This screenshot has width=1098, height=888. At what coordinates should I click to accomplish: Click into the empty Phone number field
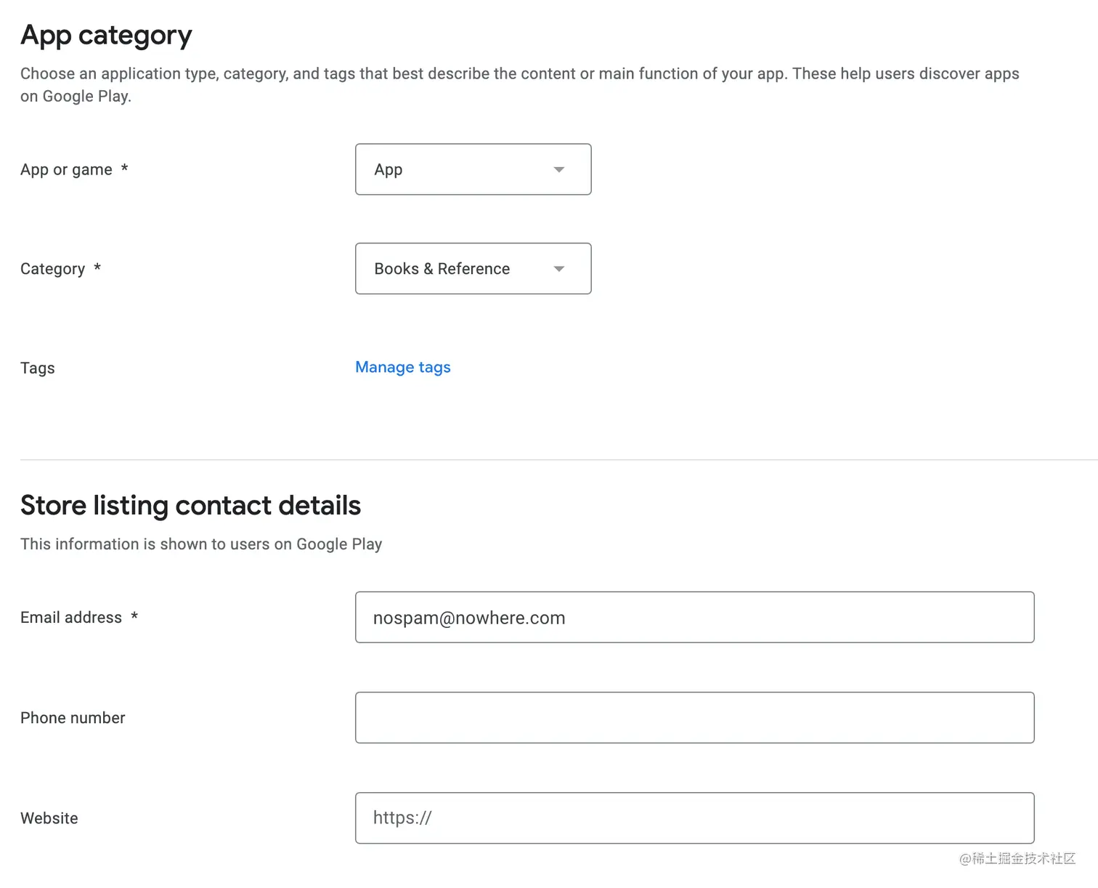694,717
